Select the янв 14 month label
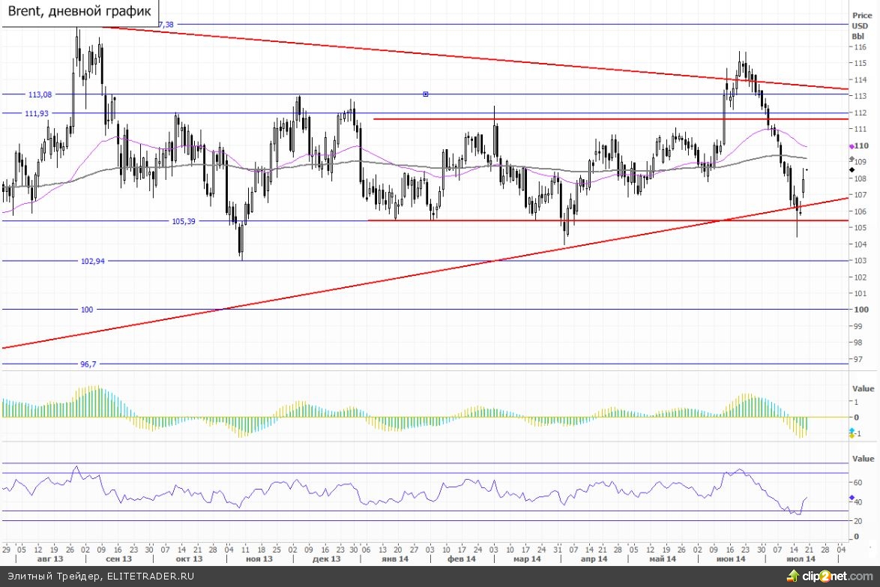Screen dimensions: 880x587 pyautogui.click(x=395, y=559)
